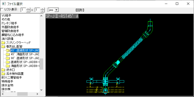This screenshot has width=194, height=97.
Task: Click the 流水検知装置 folder icon
Action: 3,74
